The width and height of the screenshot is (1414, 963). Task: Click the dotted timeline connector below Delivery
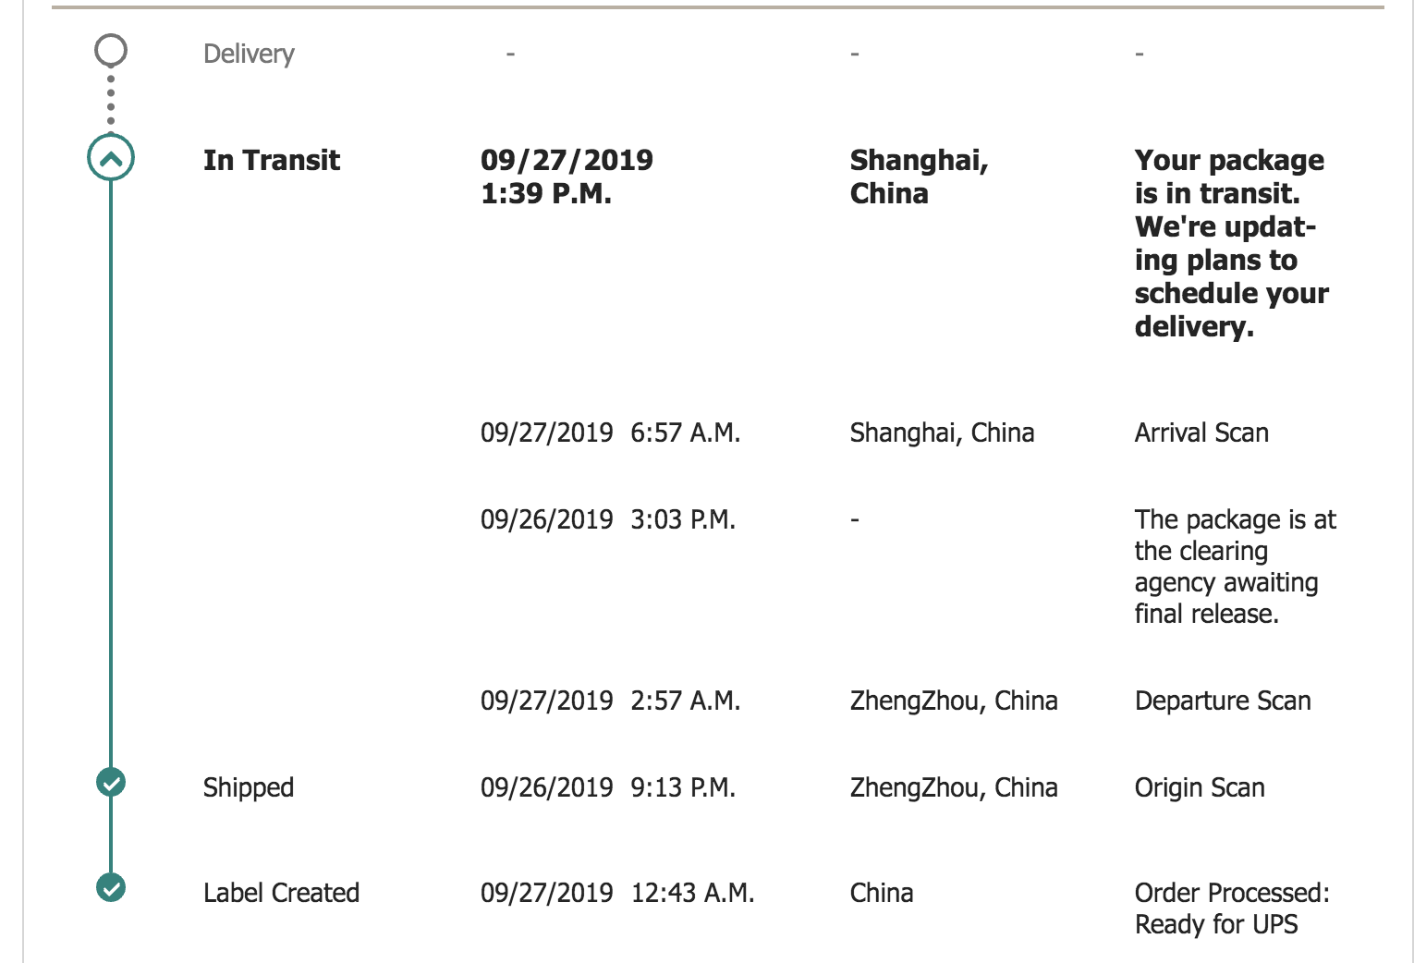(111, 101)
